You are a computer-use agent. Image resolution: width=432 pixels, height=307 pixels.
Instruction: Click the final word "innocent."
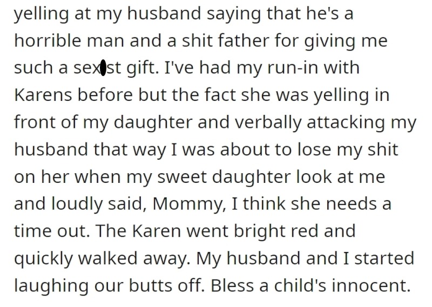[371, 286]
